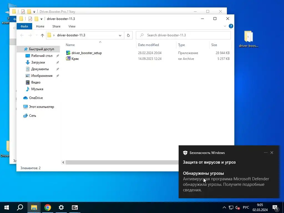Screen dimensions: 284x213
Task: Open notification options three-dots menu
Action: point(265,153)
